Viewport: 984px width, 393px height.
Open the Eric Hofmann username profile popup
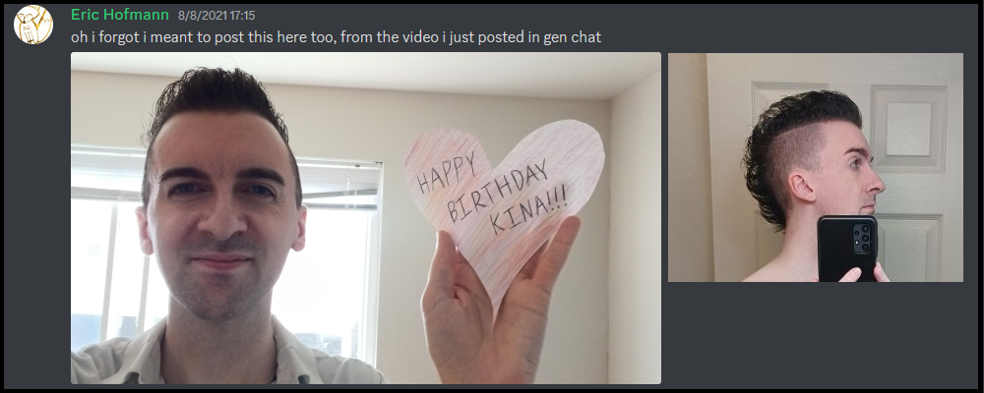120,15
